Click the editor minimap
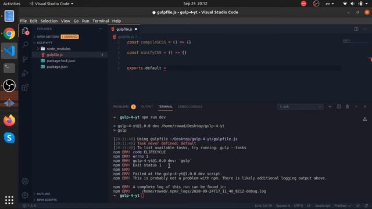 coord(355,41)
